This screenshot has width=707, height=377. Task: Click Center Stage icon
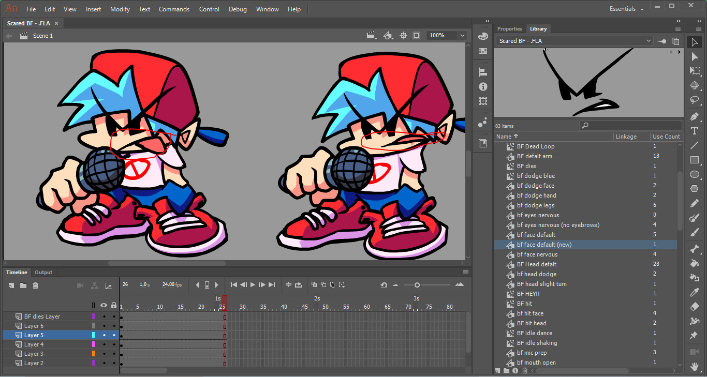pos(404,36)
